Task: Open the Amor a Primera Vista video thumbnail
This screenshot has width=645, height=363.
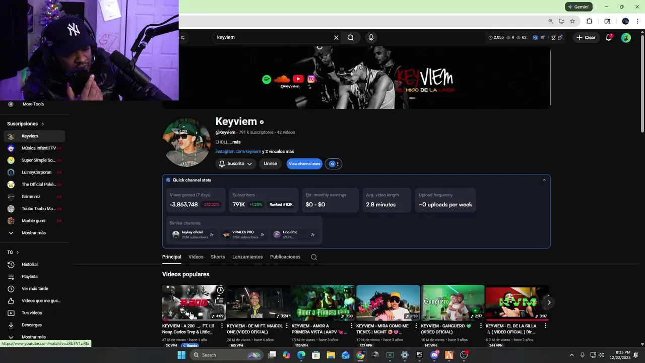Action: pyautogui.click(x=323, y=302)
